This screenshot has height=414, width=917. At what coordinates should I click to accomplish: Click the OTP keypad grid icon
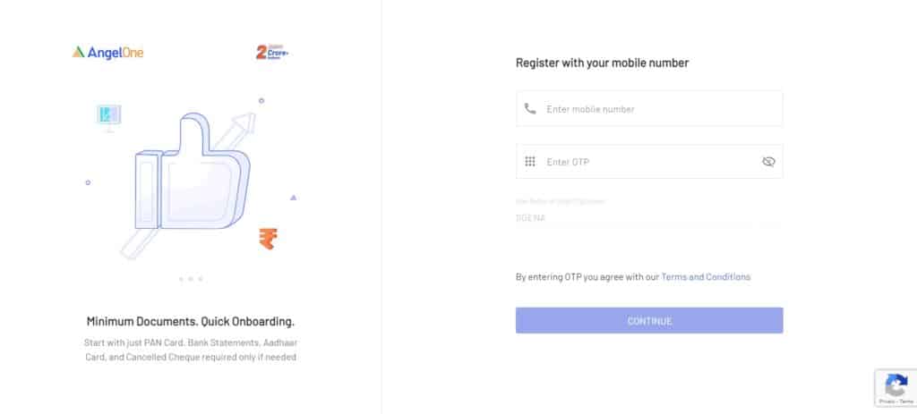click(x=530, y=162)
